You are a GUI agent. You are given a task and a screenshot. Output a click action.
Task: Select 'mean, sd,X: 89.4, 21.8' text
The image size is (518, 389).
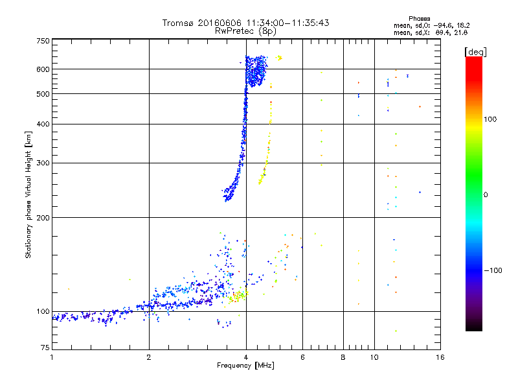pos(431,32)
